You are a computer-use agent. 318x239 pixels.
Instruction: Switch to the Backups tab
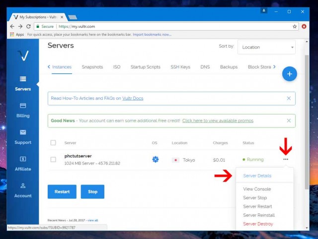(229, 67)
